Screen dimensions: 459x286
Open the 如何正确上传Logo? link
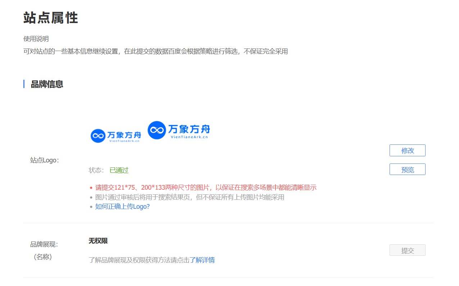(x=122, y=207)
